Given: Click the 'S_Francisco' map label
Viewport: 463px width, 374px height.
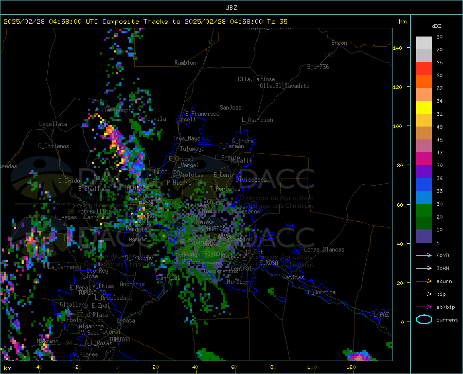Looking at the screenshot, I should click(x=202, y=114).
